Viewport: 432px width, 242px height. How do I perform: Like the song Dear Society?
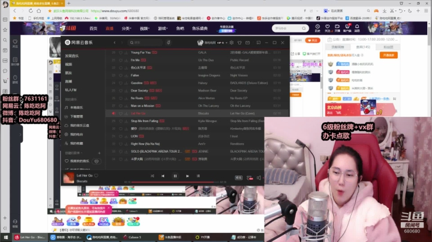(x=121, y=90)
